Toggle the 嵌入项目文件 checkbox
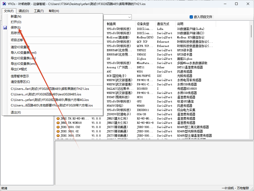 pyautogui.click(x=191, y=17)
